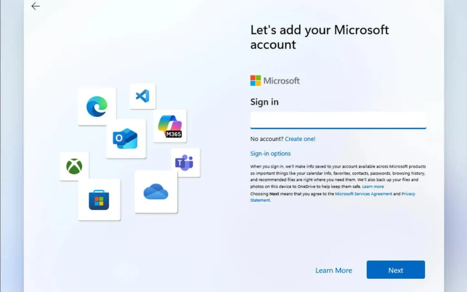Open the Learn more link about OneDrive backup

coord(373,186)
